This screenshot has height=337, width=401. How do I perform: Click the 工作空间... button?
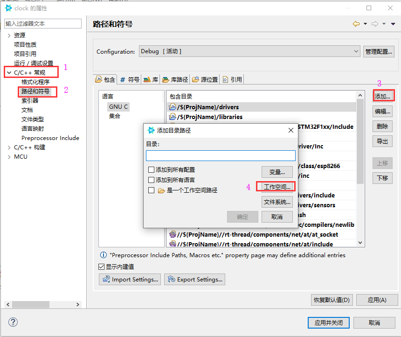pyautogui.click(x=277, y=187)
